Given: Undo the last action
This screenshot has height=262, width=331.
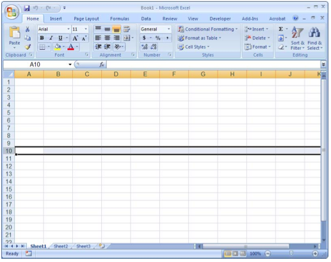Looking at the screenshot, I should coord(35,8).
